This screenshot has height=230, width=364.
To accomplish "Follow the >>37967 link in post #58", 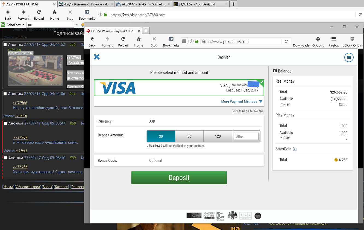I will pos(20,137).
